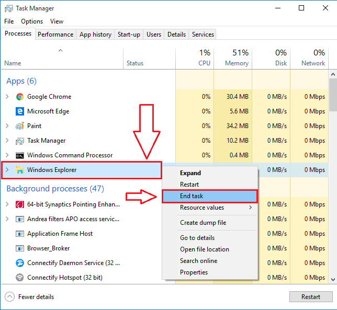Maximize the Task Manager window
The height and width of the screenshot is (310, 337).
(x=301, y=8)
